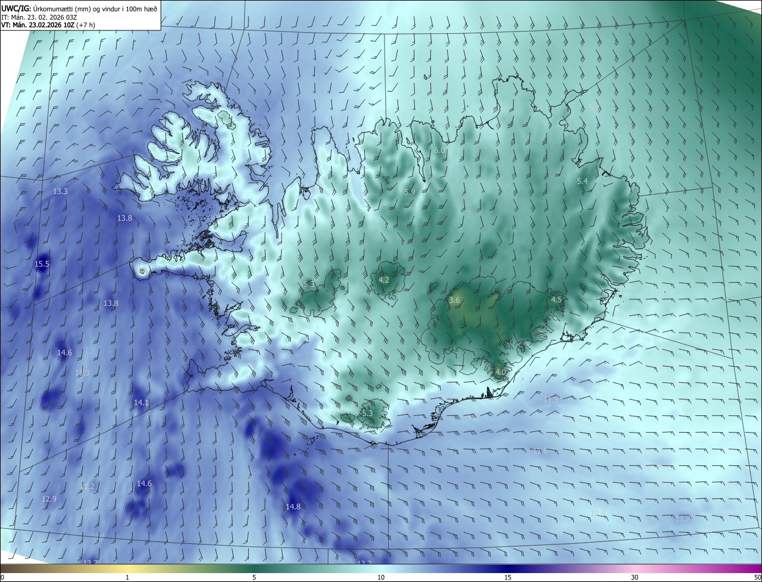Click the 10.3 value label on the map
This screenshot has width=762, height=582.
pyautogui.click(x=598, y=513)
